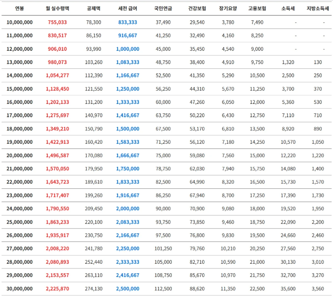Select red net pay value 1,349,210
The image size is (333, 296).
(x=58, y=129)
